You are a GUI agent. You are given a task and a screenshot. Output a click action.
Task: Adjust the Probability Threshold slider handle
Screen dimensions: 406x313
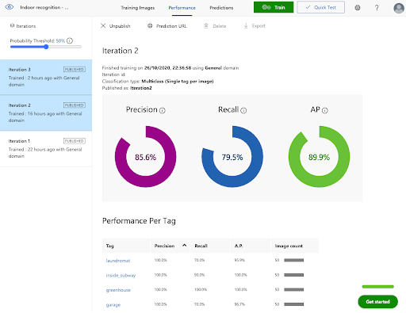(46, 47)
